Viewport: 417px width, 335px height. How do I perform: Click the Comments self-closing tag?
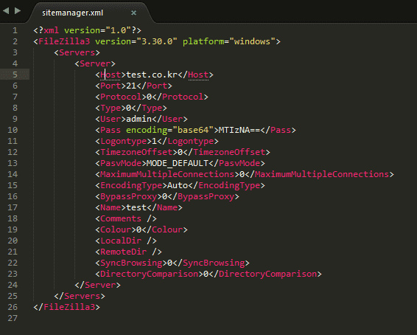coord(126,218)
